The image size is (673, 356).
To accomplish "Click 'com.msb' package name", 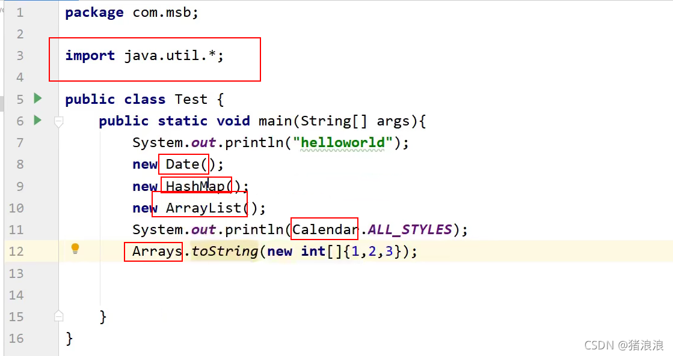I will pyautogui.click(x=162, y=13).
